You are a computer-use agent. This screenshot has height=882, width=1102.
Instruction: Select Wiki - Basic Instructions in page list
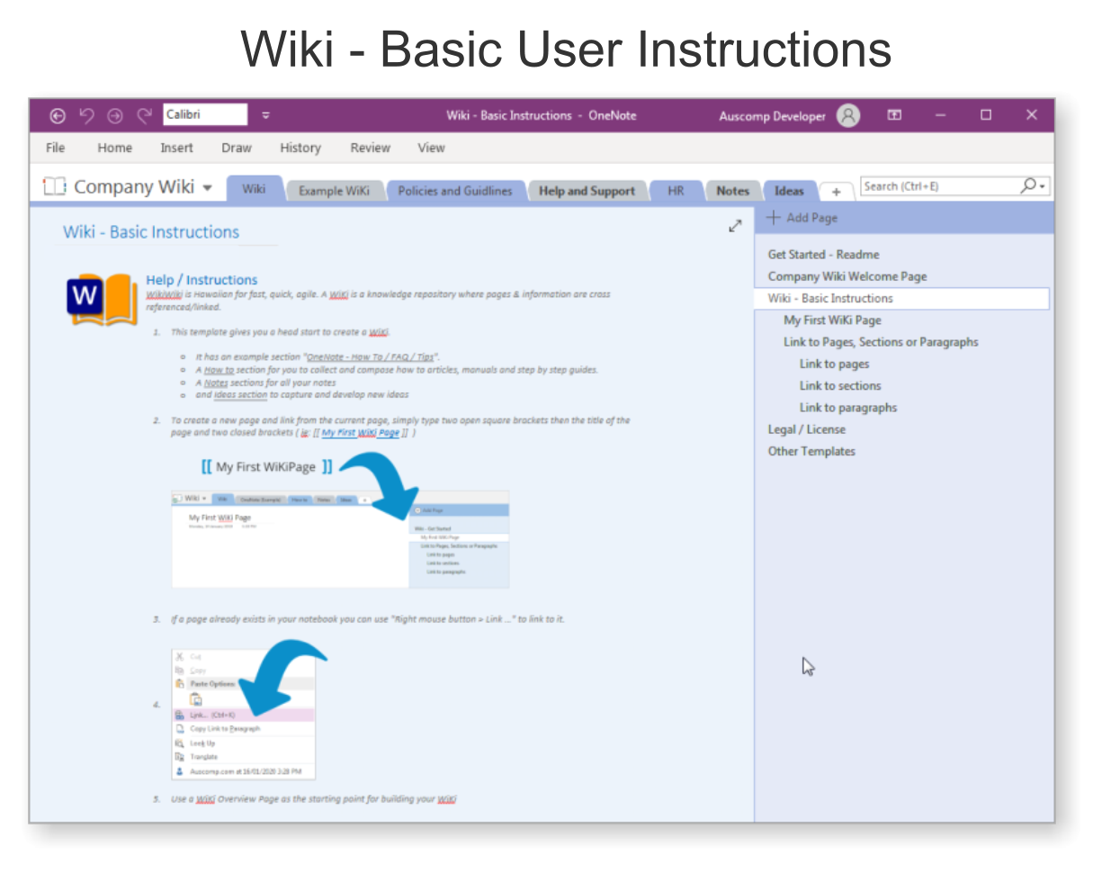tap(901, 298)
